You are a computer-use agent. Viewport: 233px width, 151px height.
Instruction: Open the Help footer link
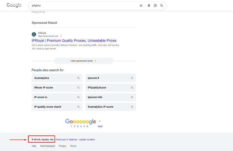coord(34,146)
